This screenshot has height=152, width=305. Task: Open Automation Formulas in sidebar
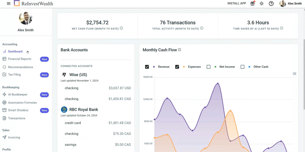pyautogui.click(x=22, y=103)
